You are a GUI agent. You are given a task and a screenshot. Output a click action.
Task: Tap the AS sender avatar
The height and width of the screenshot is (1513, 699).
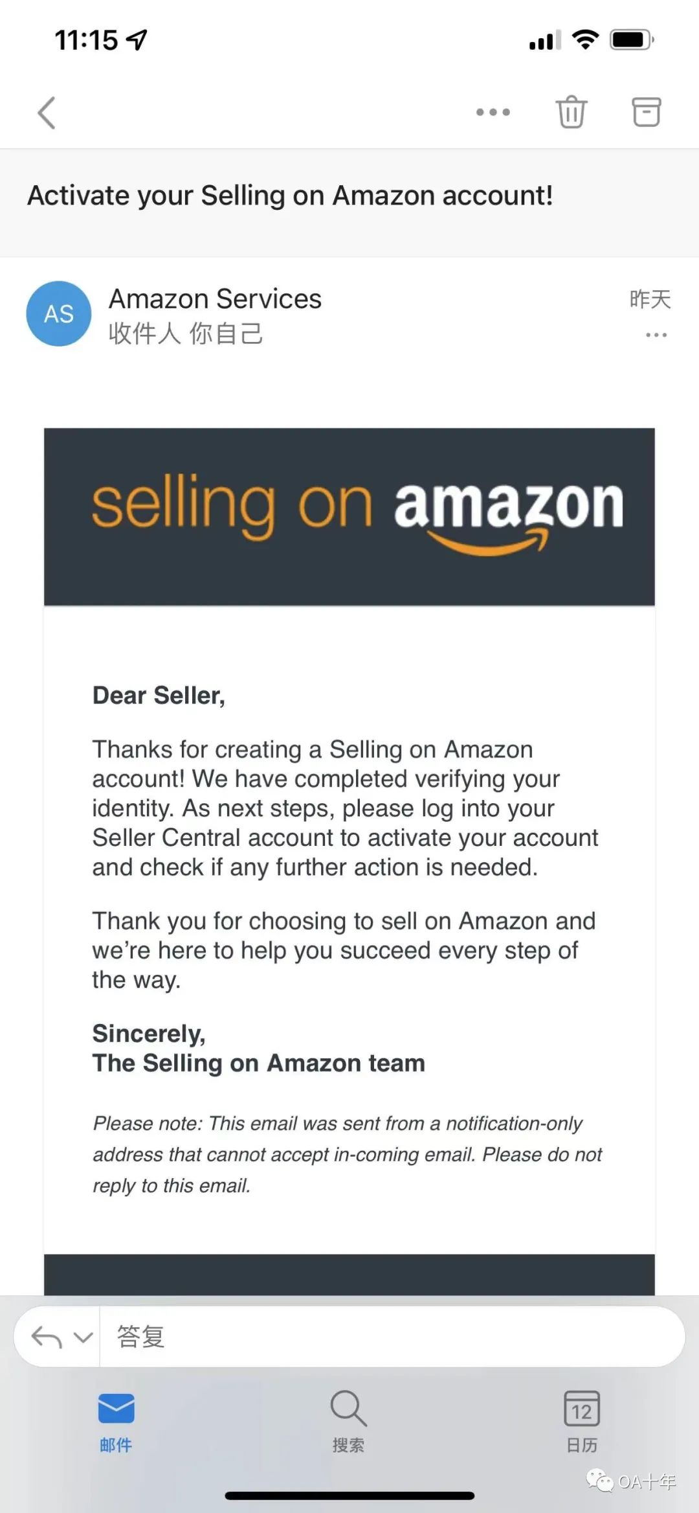click(58, 313)
